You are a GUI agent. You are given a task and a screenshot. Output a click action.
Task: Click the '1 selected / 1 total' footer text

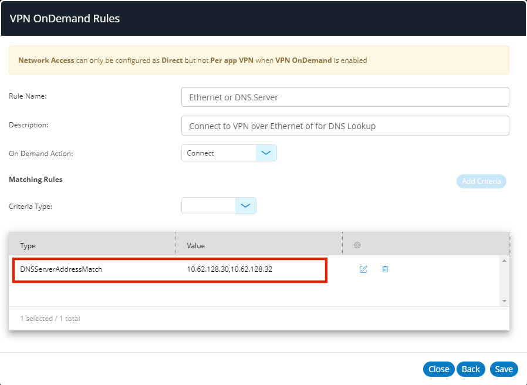50,319
